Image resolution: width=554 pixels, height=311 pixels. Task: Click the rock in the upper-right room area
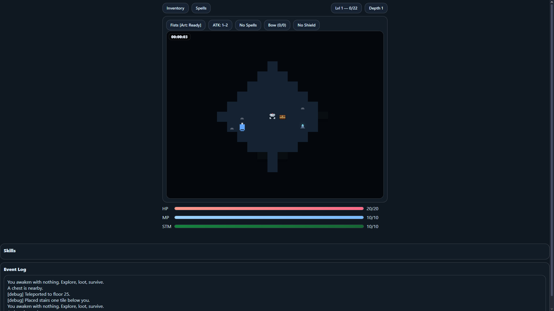click(x=302, y=108)
